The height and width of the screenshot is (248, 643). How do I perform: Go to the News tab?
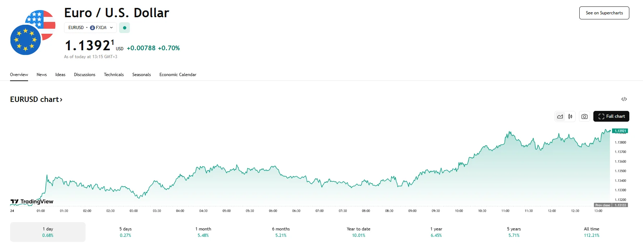42,75
